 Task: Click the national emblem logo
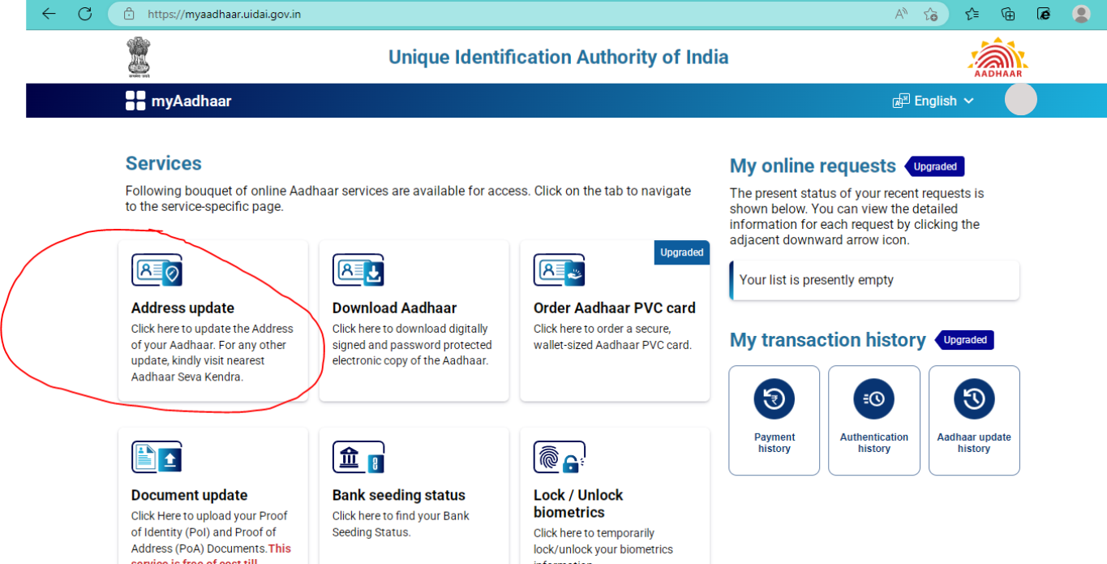139,55
